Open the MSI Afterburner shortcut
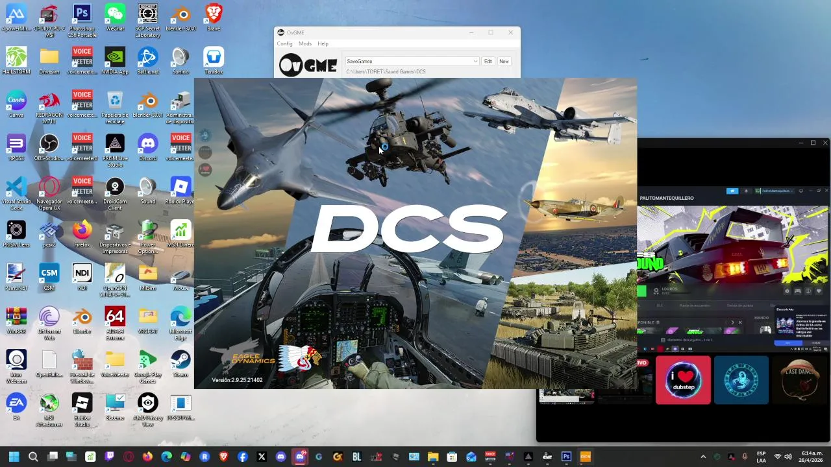This screenshot has width=831, height=467. click(49, 410)
